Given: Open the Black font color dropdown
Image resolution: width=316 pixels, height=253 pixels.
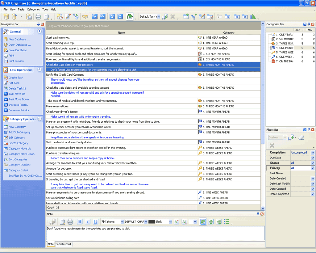Looking at the screenshot, I should (170, 221).
